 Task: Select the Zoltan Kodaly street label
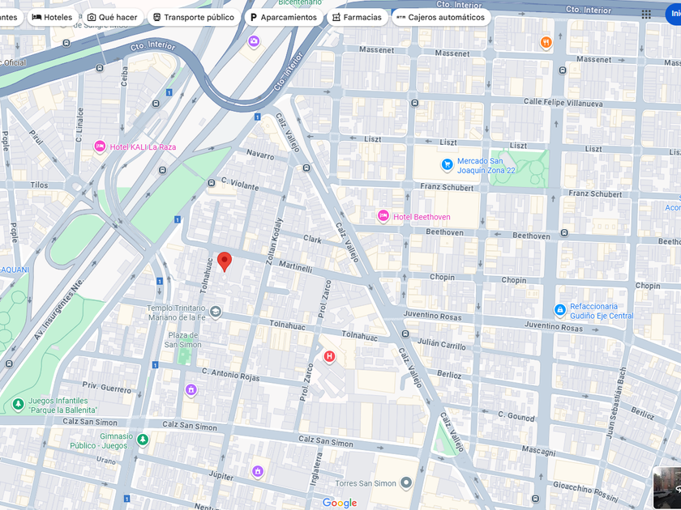click(274, 240)
